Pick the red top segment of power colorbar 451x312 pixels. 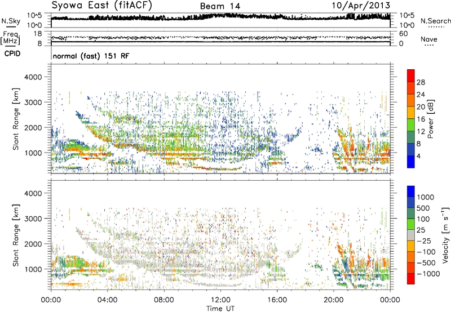[411, 76]
